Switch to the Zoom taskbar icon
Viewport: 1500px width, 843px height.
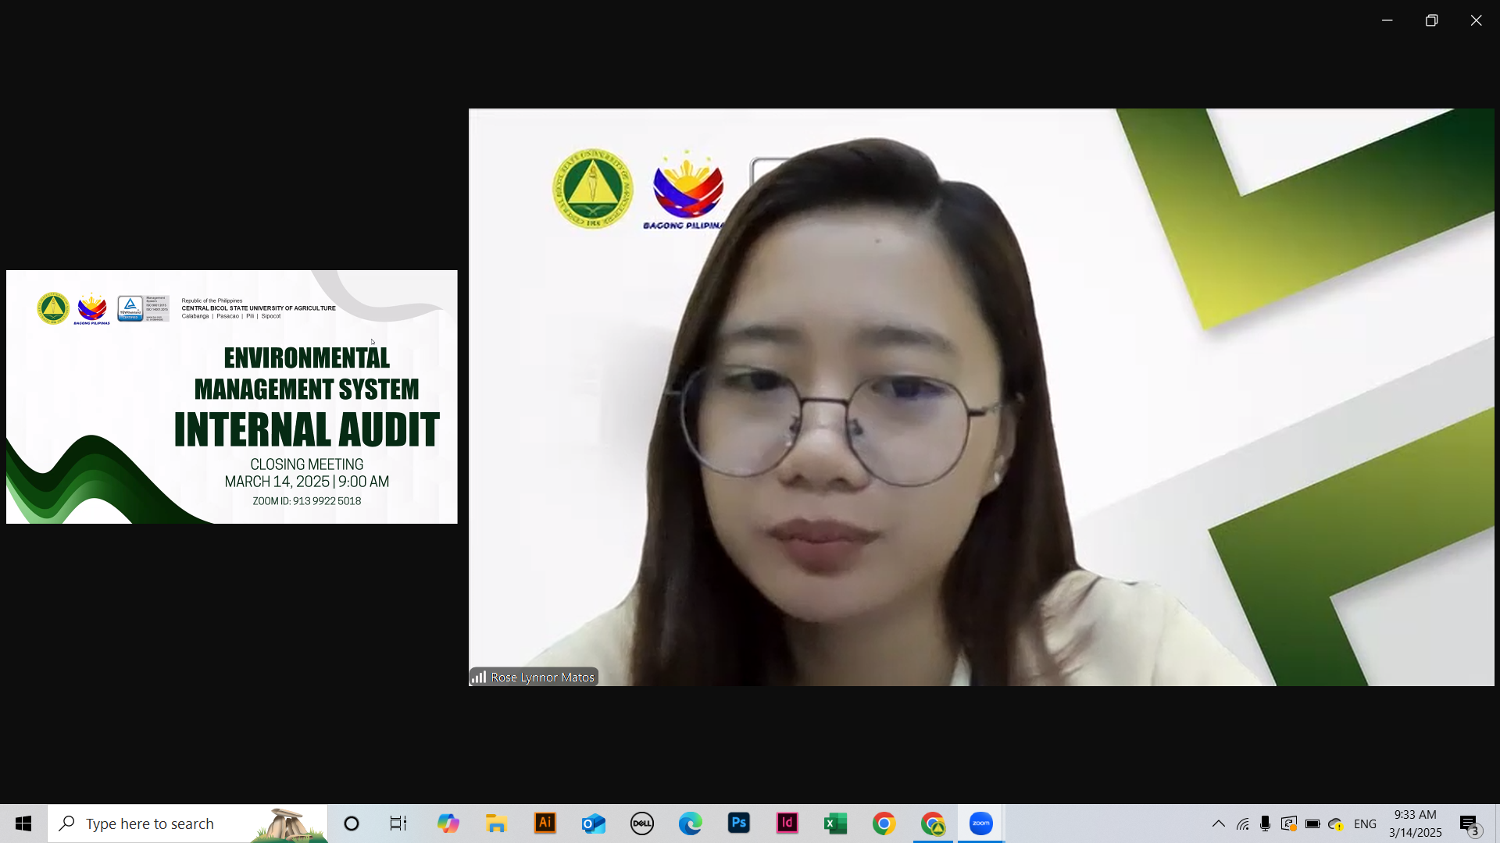click(980, 823)
